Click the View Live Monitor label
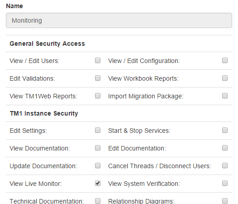238x204 pixels. [36, 184]
